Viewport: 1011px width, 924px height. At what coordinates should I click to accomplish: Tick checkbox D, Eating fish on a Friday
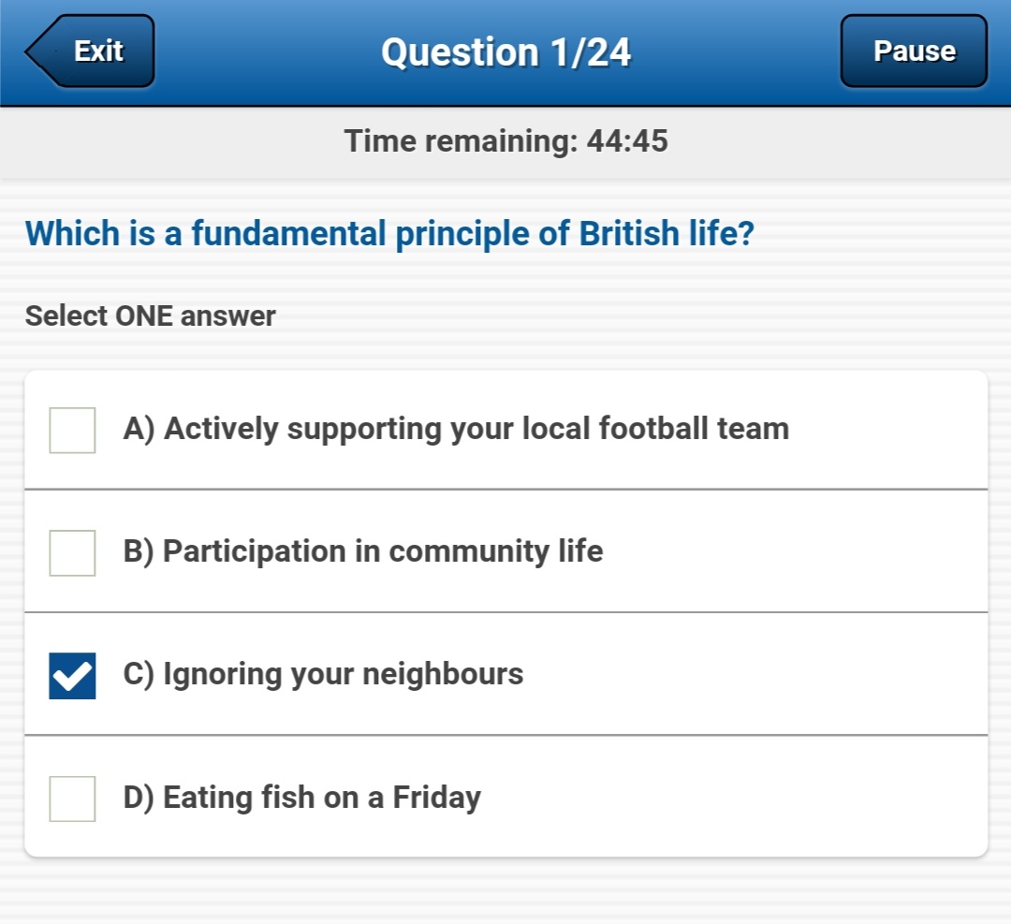72,799
